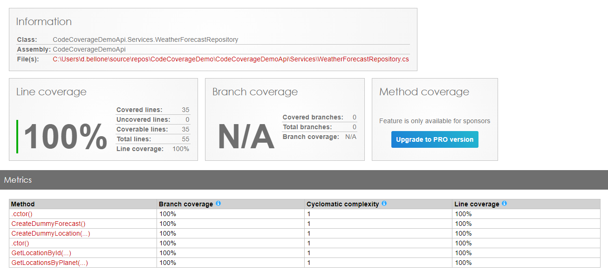Click Upgrade to PRO version button
The image size is (608, 277).
click(435, 139)
